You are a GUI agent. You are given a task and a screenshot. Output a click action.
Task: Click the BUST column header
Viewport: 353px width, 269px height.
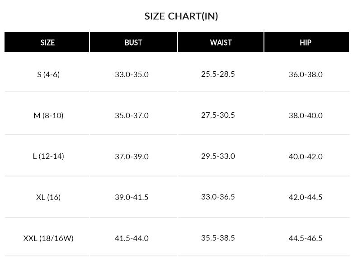tap(133, 42)
